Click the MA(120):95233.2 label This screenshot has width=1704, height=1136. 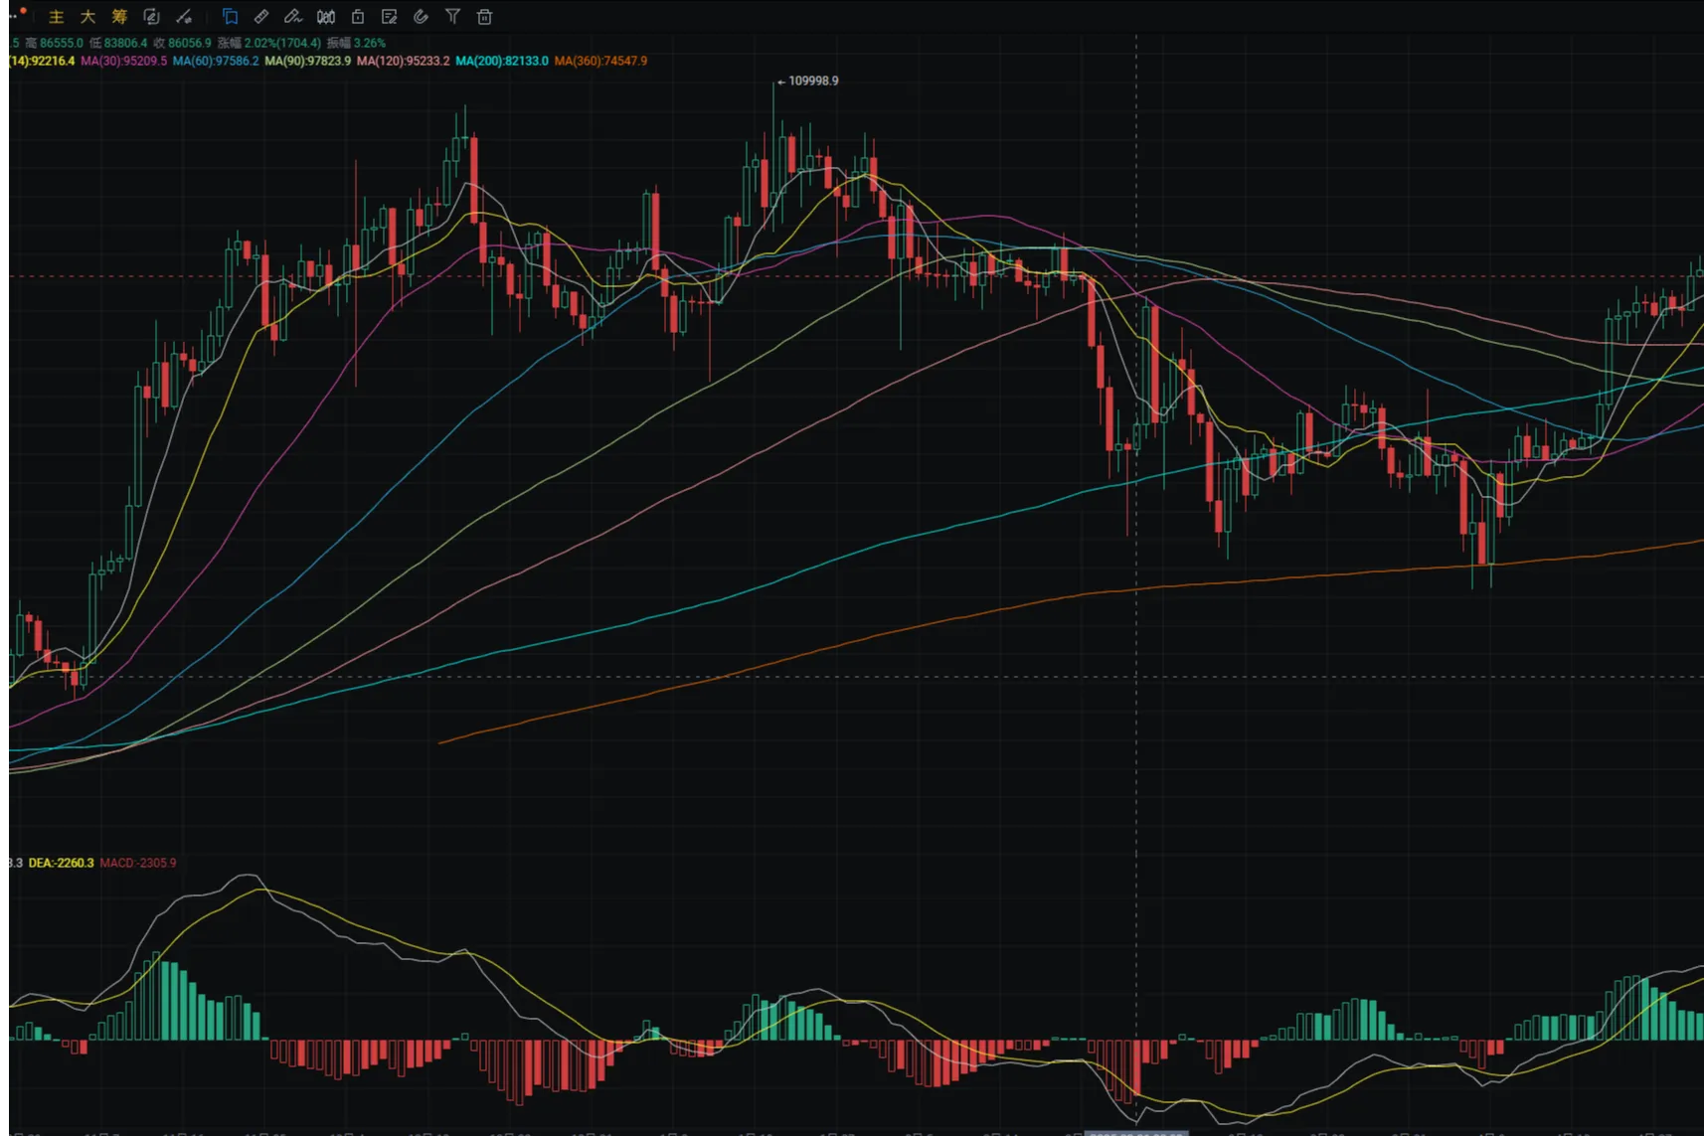[x=403, y=61]
